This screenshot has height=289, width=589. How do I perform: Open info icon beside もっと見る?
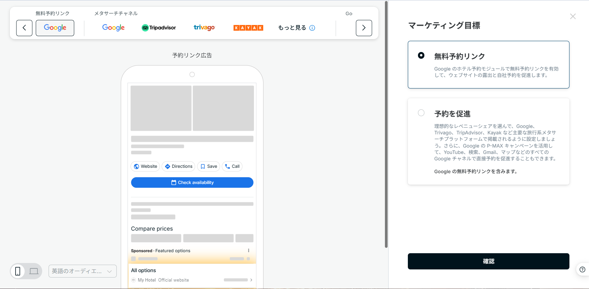click(312, 28)
